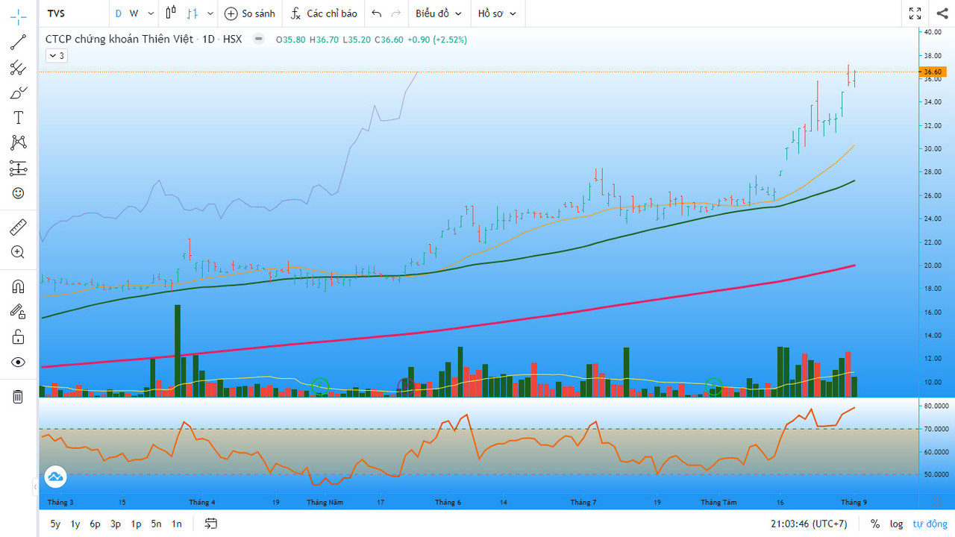Open chart settings gear near time axis
Viewport: 955px width, 537px height.
[x=937, y=502]
